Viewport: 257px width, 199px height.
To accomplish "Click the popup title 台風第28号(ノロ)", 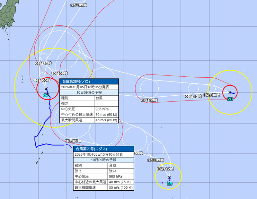I will (76, 82).
